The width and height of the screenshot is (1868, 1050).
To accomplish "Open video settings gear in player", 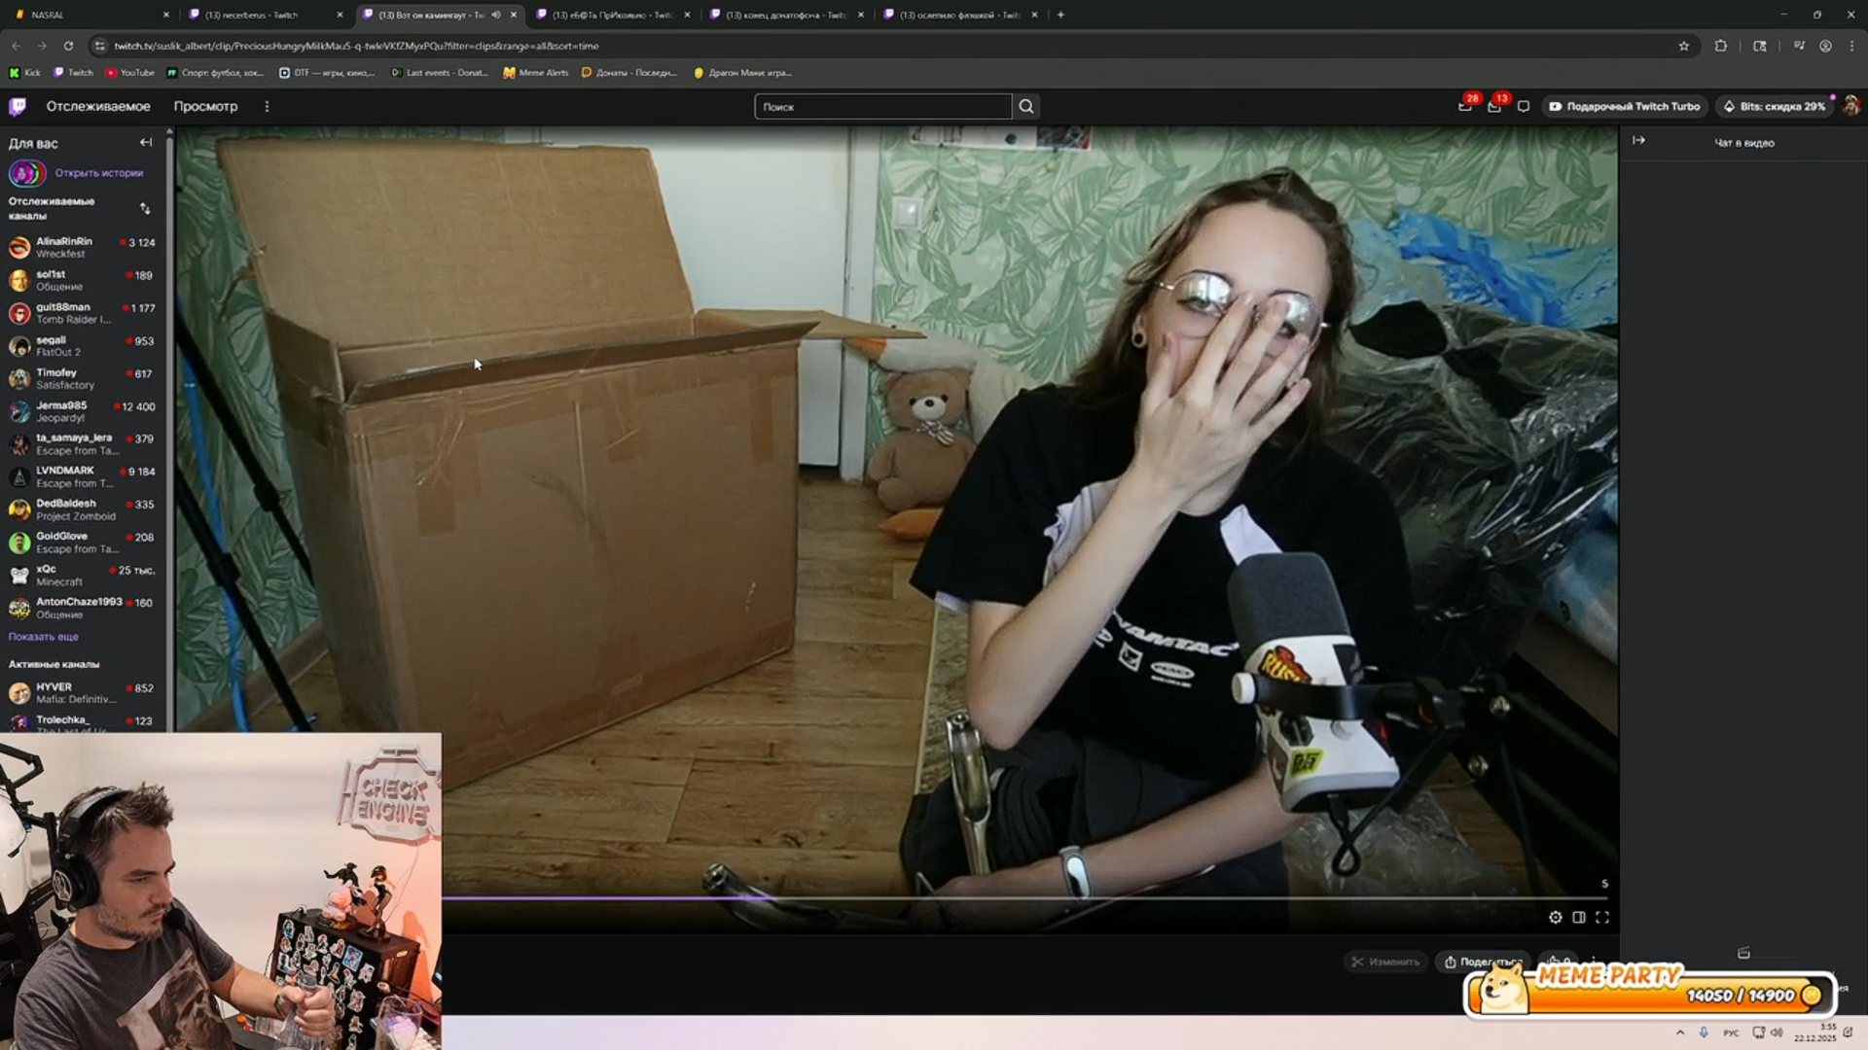I will [1555, 917].
